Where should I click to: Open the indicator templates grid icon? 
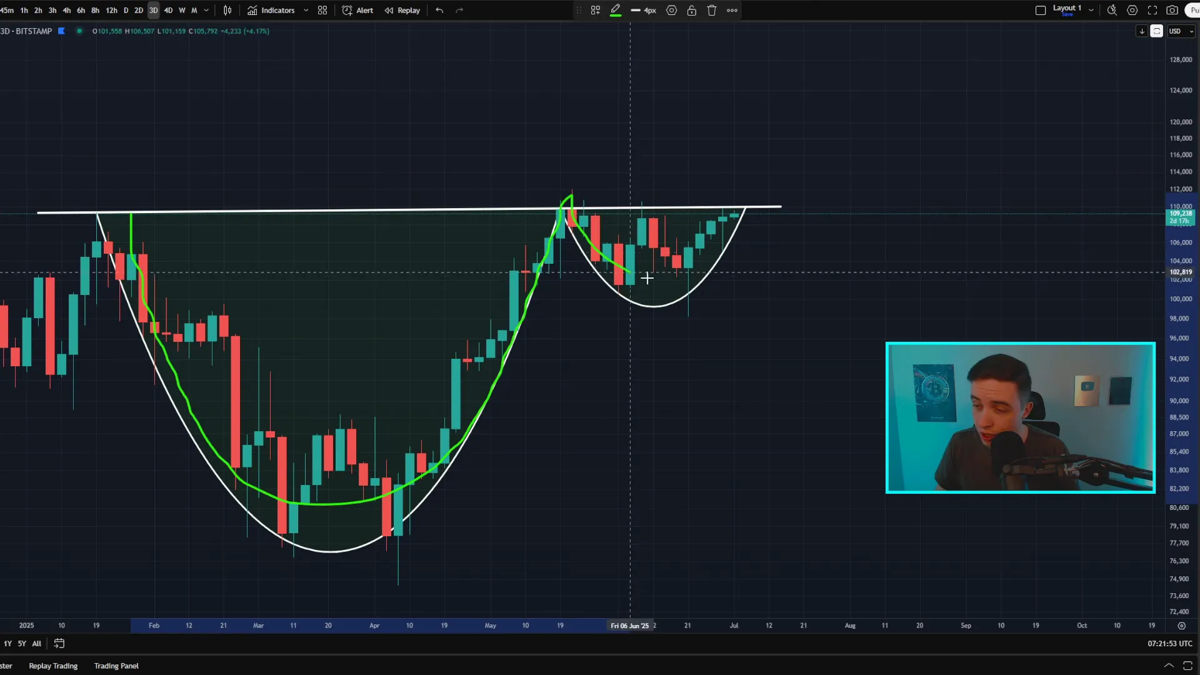[322, 11]
